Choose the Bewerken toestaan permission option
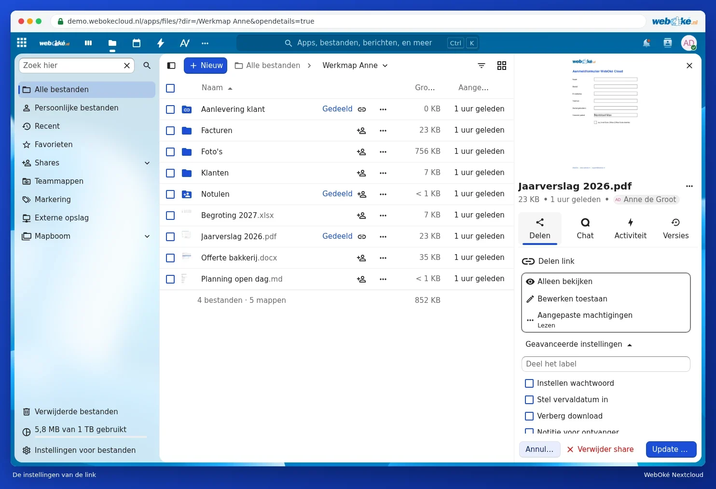 coord(606,299)
